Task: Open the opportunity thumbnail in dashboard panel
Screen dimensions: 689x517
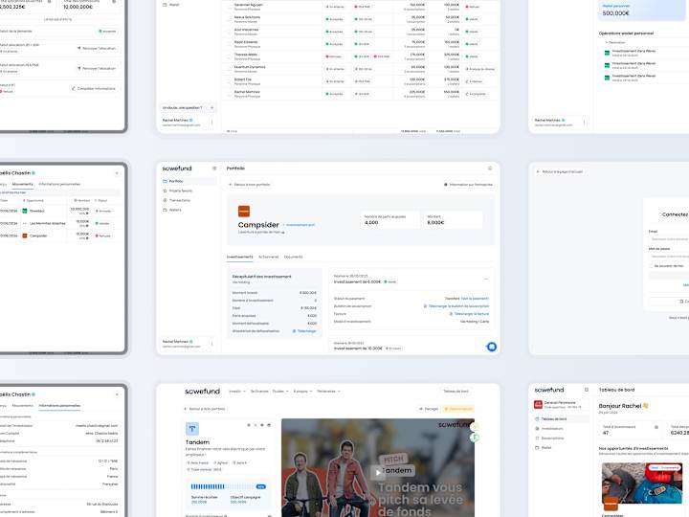Action: [641, 483]
